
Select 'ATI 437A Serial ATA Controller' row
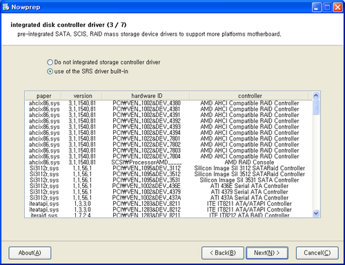[168, 198]
